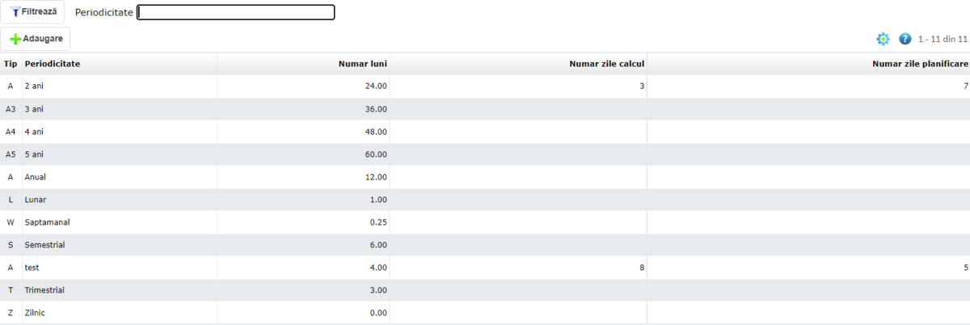Focus the Periodicitate filter input field
This screenshot has height=325, width=970.
(x=235, y=13)
